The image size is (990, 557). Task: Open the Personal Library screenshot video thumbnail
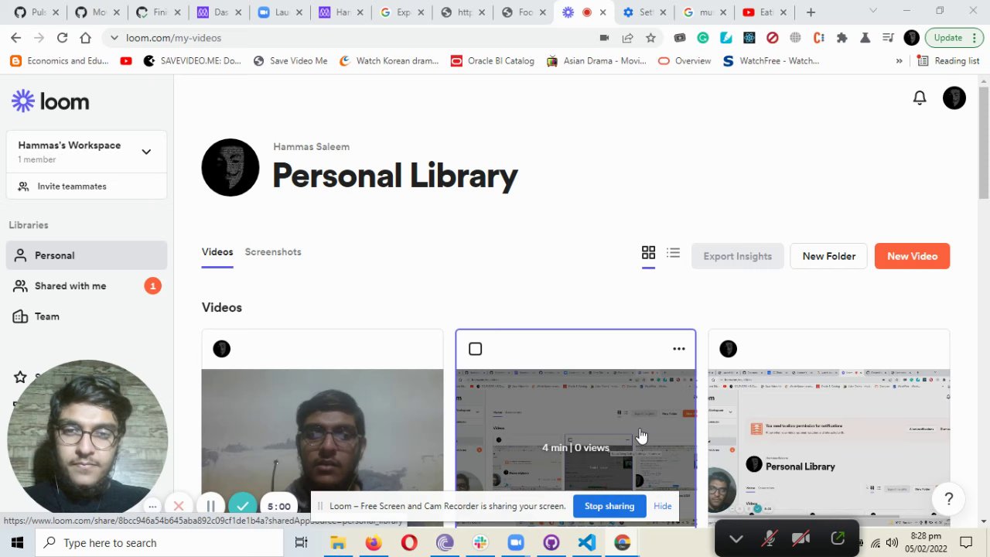pyautogui.click(x=828, y=447)
